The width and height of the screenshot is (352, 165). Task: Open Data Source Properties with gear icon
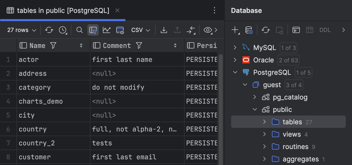point(249,30)
